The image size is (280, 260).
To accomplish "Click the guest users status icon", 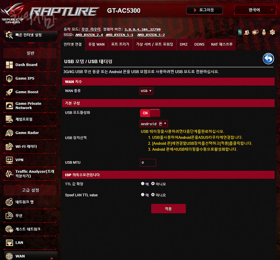I will point(247,32).
